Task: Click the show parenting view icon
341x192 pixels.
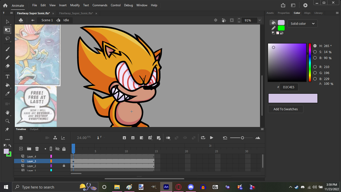Action: coord(55,138)
